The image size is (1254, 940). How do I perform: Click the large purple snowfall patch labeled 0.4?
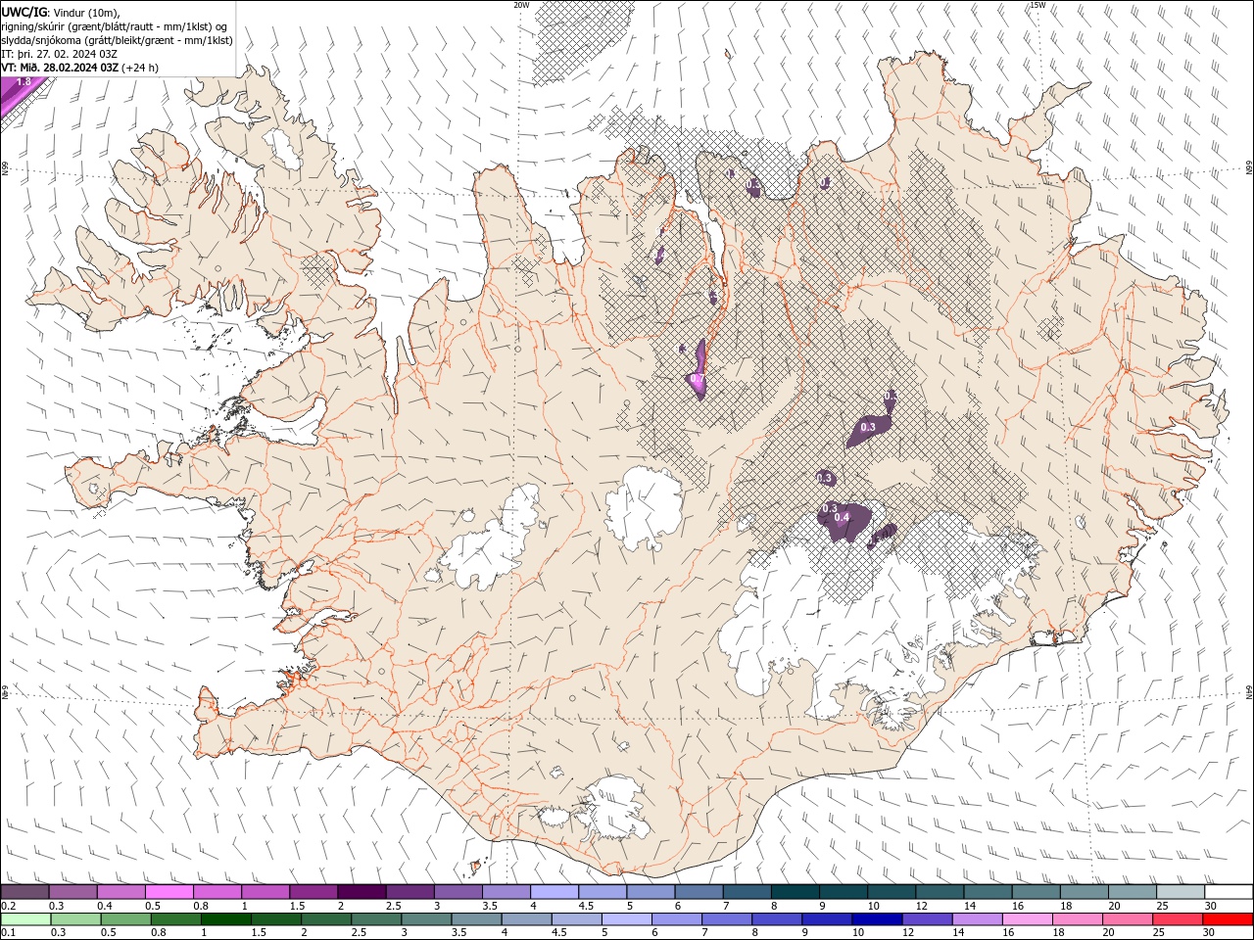pyautogui.click(x=845, y=521)
